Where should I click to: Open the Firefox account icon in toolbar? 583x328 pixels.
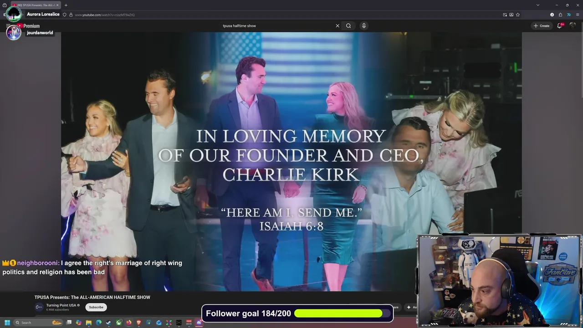[x=552, y=15]
